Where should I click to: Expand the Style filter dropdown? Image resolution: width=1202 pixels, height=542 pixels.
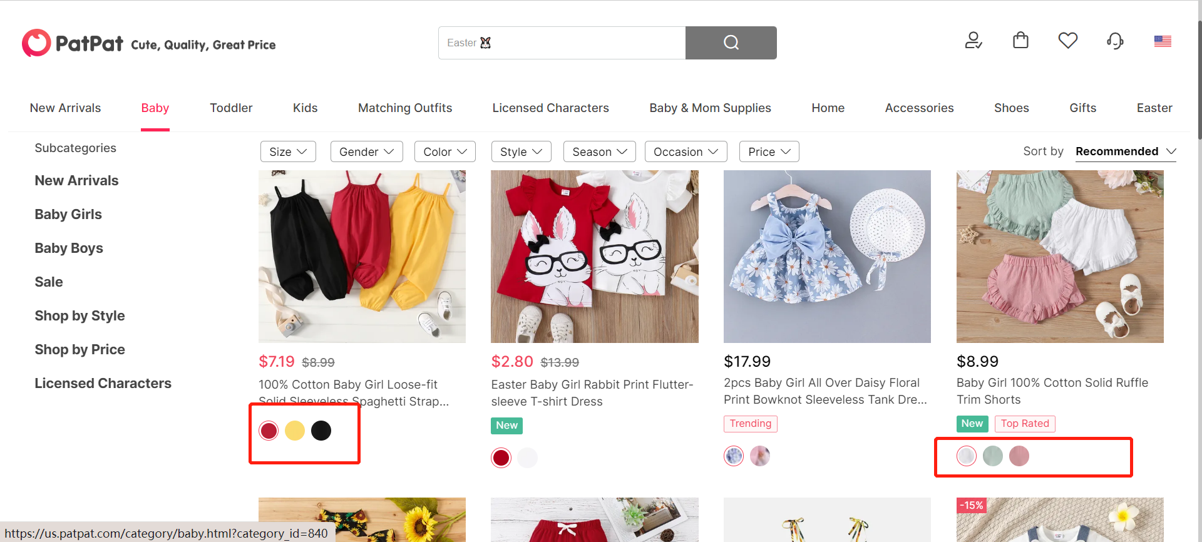pos(521,151)
